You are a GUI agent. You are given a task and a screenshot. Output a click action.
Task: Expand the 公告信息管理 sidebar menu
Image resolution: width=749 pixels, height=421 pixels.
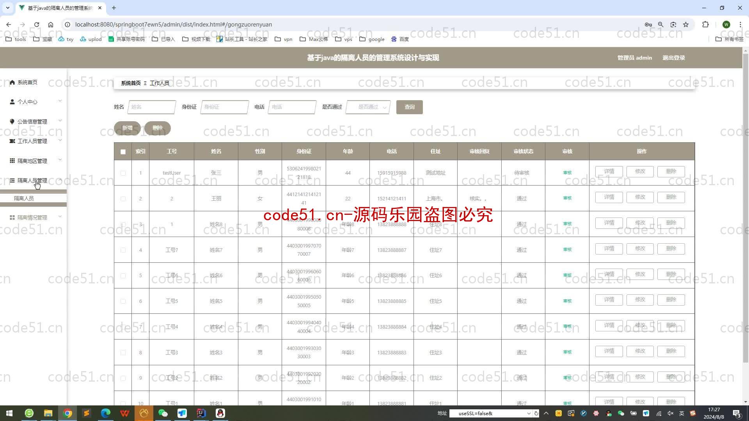point(34,122)
